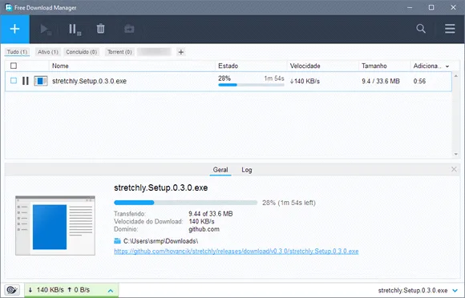Open the Geral details tab
This screenshot has width=465, height=298.
pyautogui.click(x=220, y=170)
